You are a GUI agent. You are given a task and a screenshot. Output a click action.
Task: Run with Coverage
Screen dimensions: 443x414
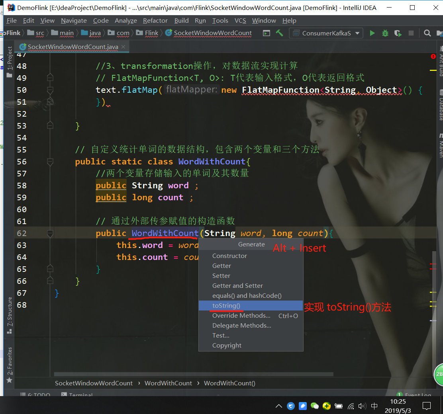pos(398,33)
